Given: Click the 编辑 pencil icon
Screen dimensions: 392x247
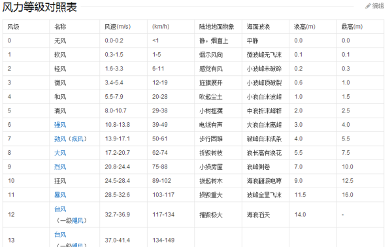Looking at the screenshot, I should click(367, 6).
